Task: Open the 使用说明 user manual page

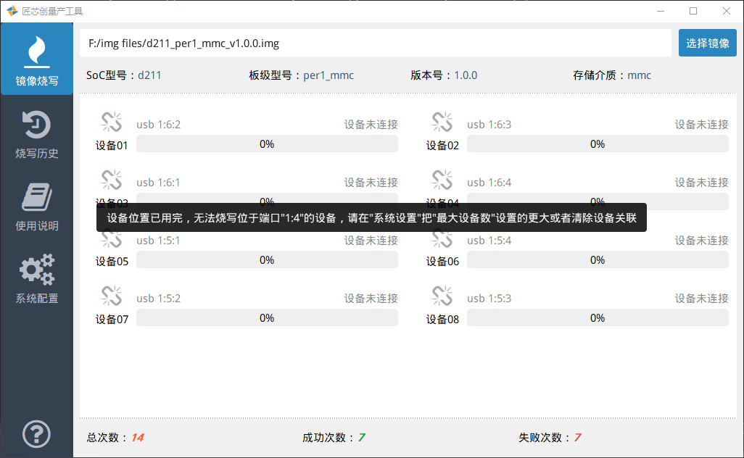Action: [37, 206]
